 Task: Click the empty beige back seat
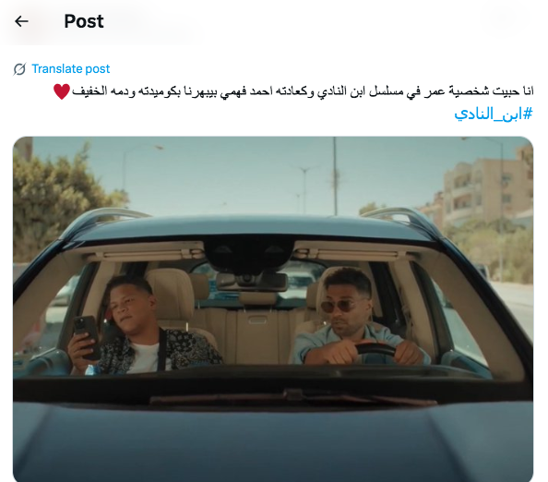(256, 331)
